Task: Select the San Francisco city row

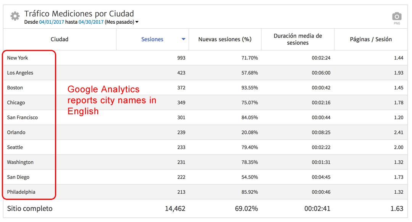Action: coord(23,117)
